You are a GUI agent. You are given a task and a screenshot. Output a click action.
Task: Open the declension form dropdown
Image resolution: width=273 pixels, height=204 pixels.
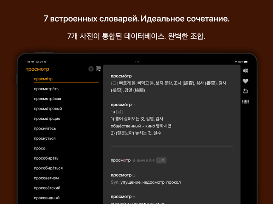(x=161, y=160)
